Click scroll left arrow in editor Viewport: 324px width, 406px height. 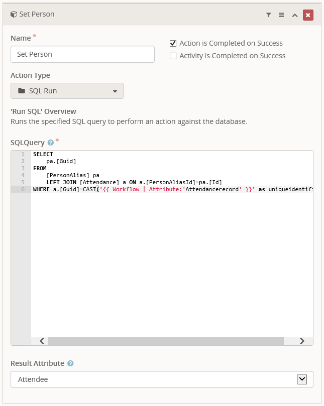click(42, 341)
